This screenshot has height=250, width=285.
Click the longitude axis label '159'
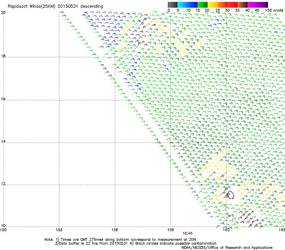(171, 230)
